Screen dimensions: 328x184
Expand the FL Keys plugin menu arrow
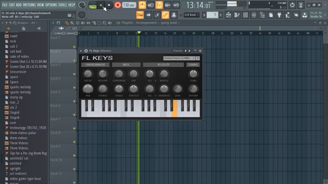tap(81, 51)
